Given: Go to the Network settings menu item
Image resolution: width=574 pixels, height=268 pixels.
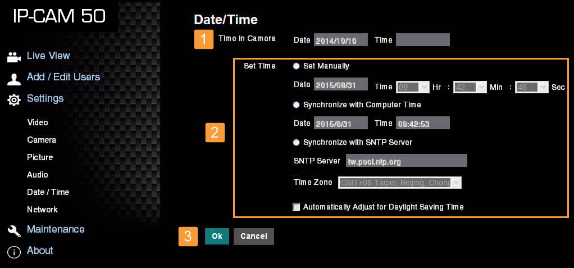Looking at the screenshot, I should pyautogui.click(x=42, y=210).
